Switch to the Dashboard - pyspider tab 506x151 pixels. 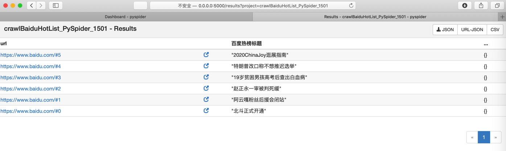click(126, 17)
